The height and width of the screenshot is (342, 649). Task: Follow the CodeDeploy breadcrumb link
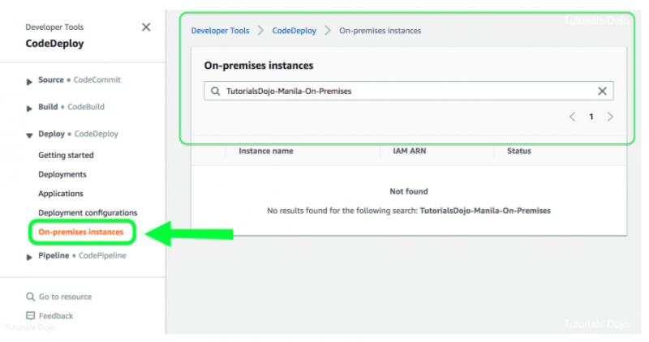(293, 31)
